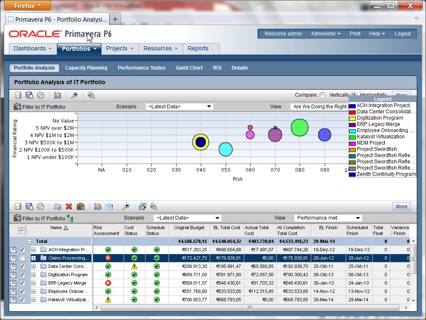Image resolution: width=426 pixels, height=320 pixels.
Task: Expand the Digitization Program row
Action: 33,275
